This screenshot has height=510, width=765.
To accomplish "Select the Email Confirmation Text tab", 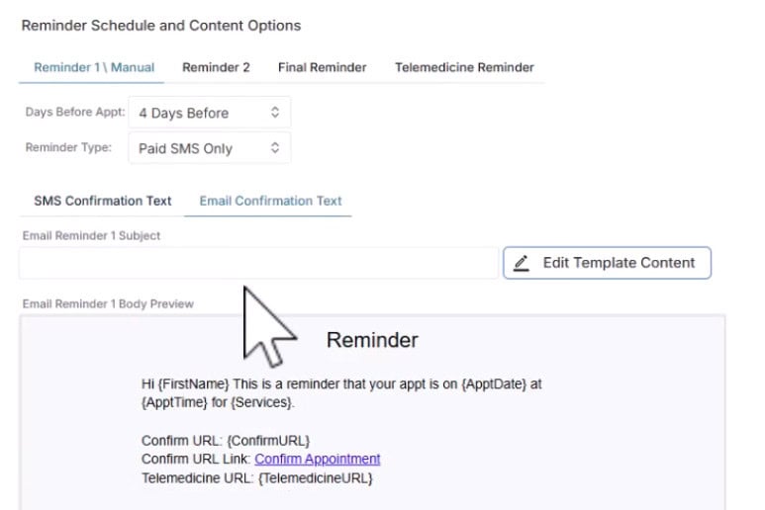I will [270, 201].
